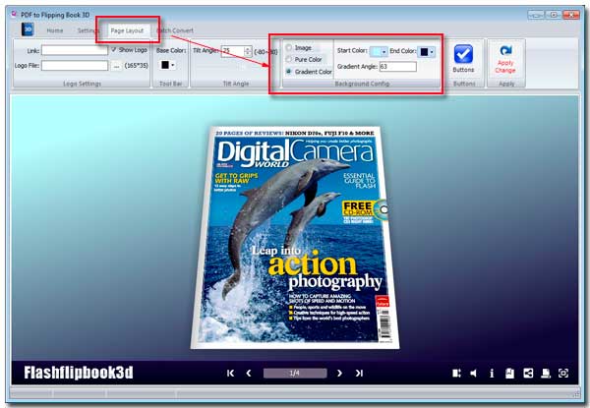Go to the next page
The height and width of the screenshot is (408, 590).
[x=339, y=373]
